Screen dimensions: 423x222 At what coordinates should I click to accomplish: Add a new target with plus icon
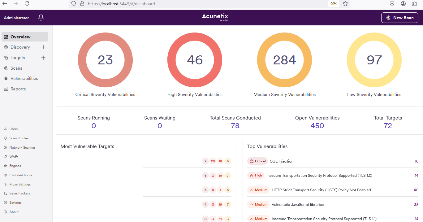coord(43,58)
